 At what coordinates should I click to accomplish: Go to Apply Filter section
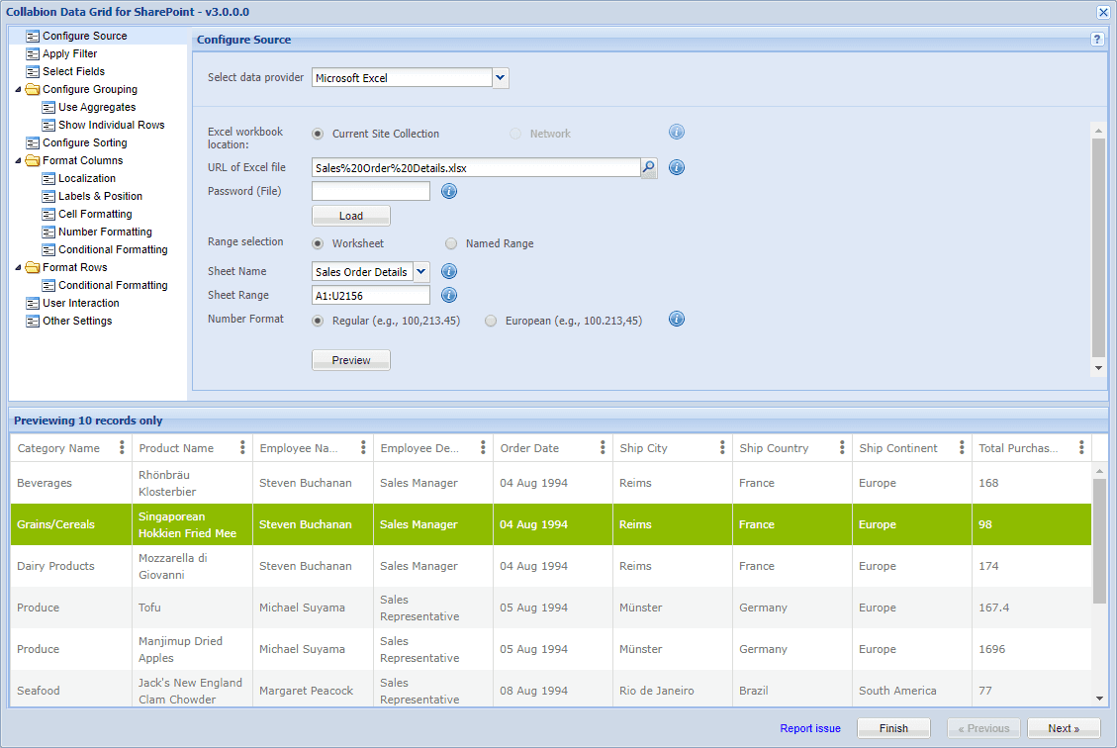pos(70,53)
